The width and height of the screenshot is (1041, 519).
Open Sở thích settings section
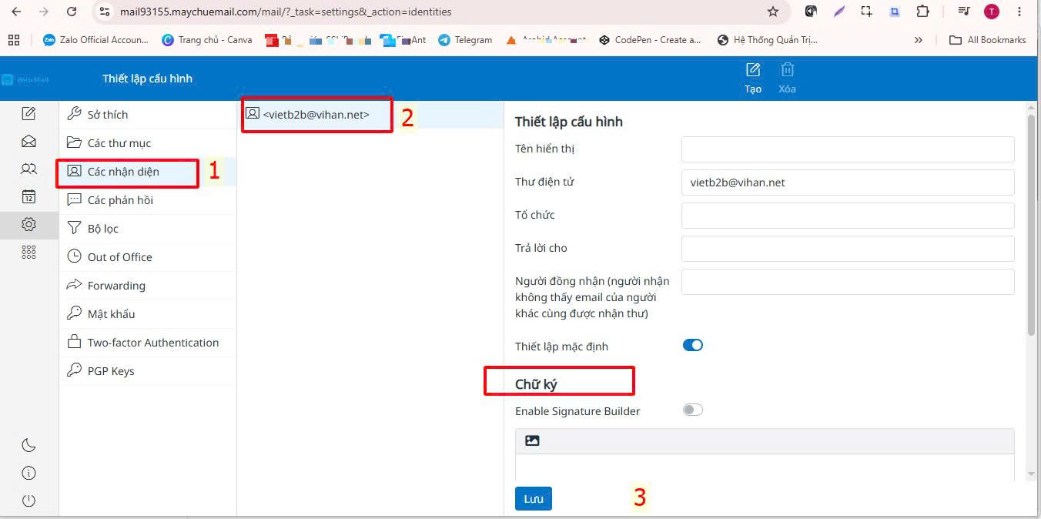(x=148, y=115)
